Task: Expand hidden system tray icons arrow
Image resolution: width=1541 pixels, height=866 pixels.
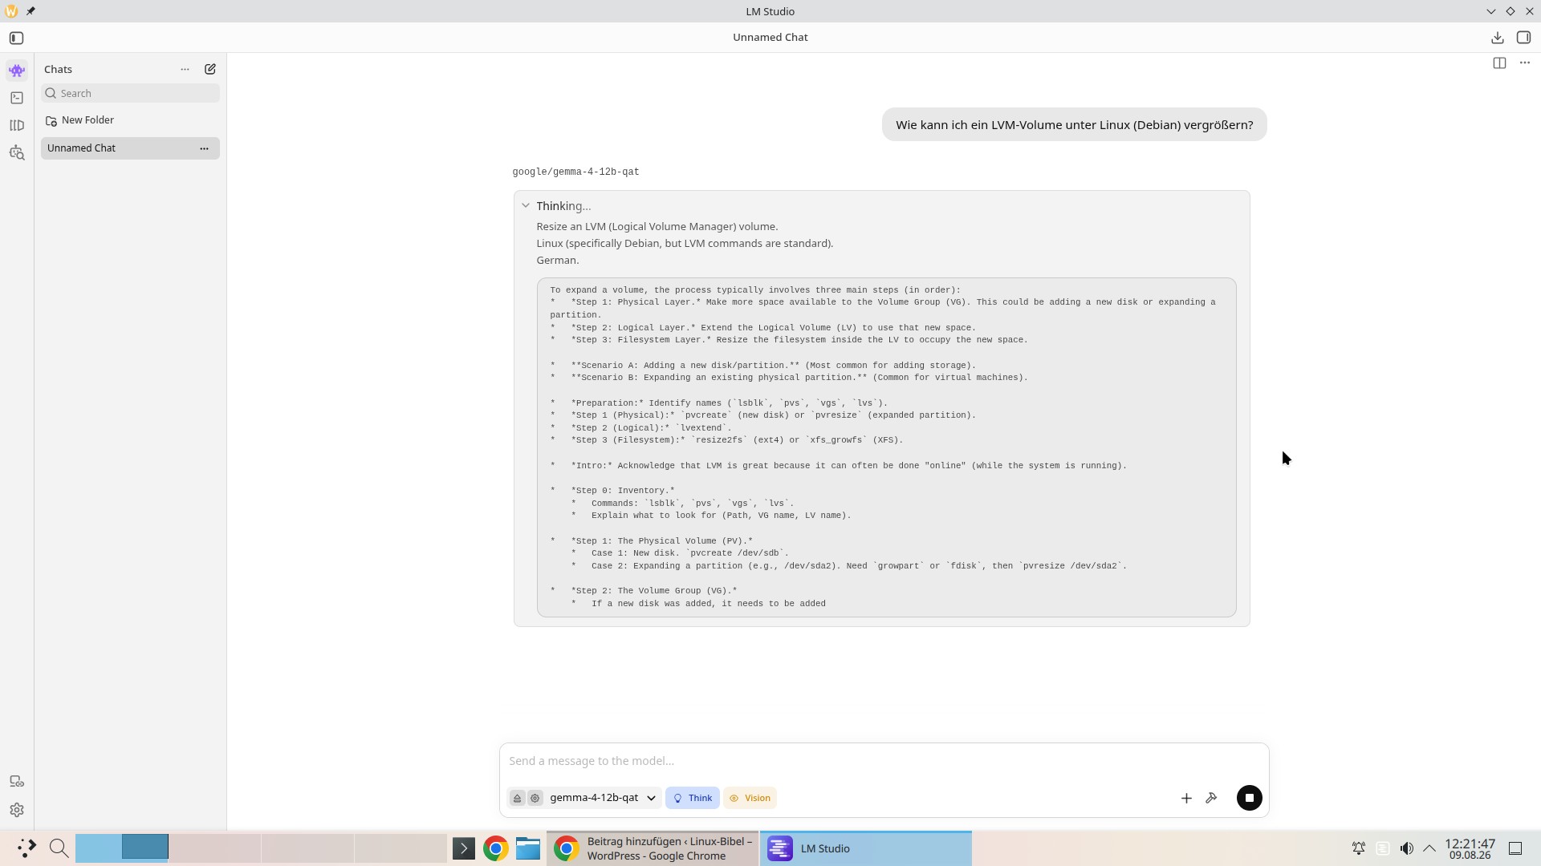Action: pyautogui.click(x=1429, y=848)
